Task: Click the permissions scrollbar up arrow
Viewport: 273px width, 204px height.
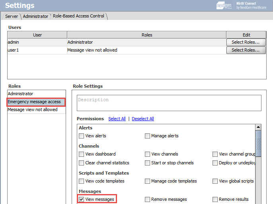Action: [x=258, y=127]
